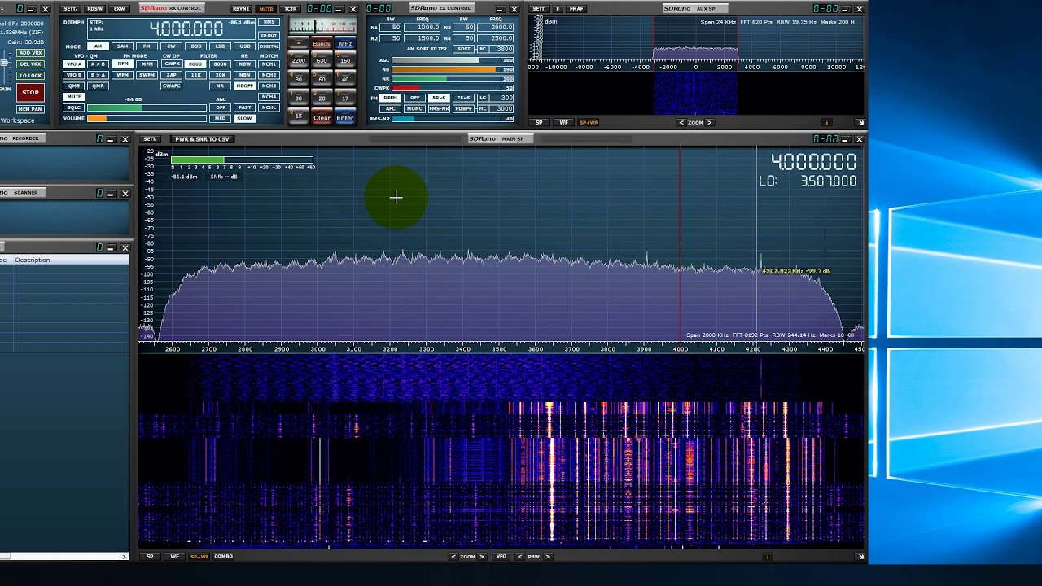Image resolution: width=1042 pixels, height=586 pixels.
Task: Click PWR & SNR TO CSV button
Action: pyautogui.click(x=202, y=139)
